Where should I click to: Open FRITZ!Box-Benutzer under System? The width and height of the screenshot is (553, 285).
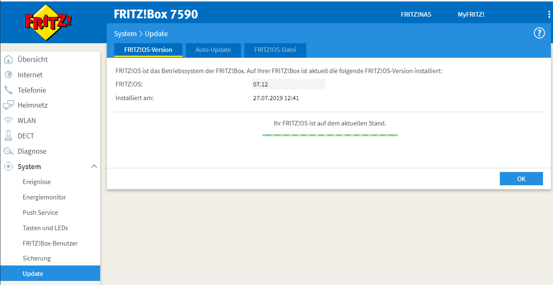(50, 243)
